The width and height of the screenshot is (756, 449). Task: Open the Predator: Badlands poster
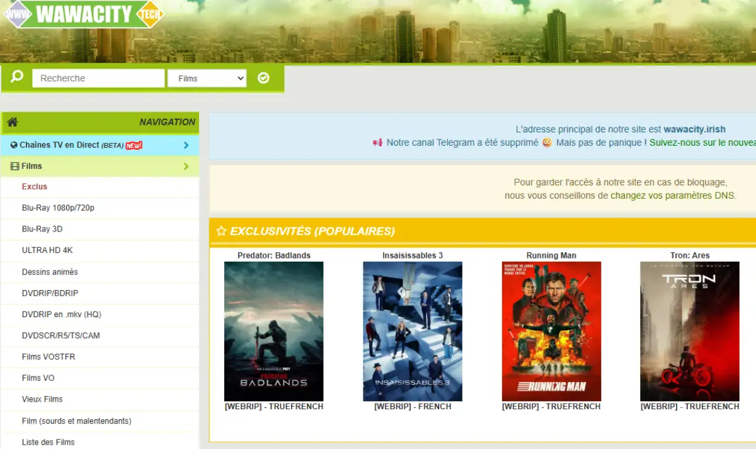273,331
